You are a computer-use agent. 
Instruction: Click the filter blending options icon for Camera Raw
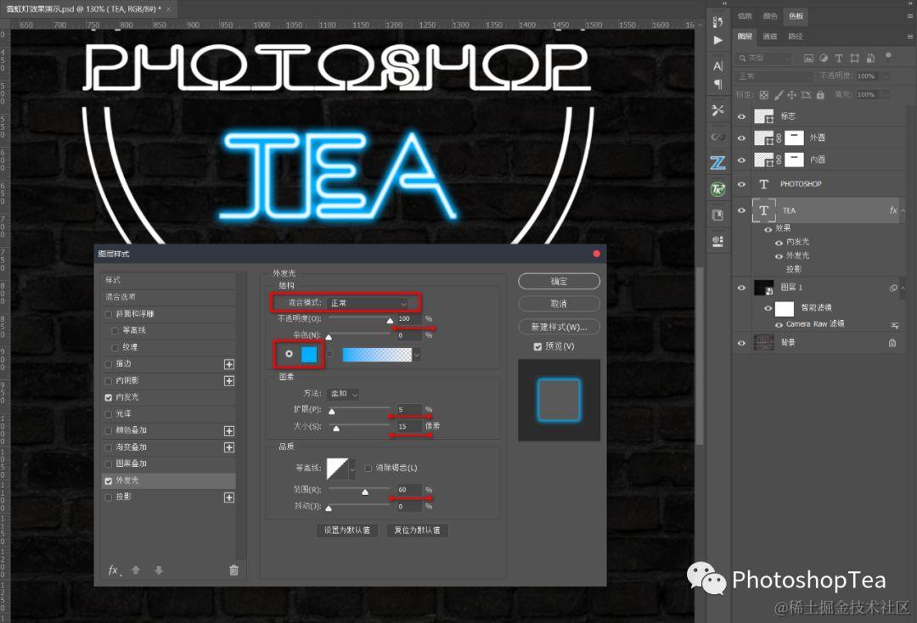tap(895, 324)
